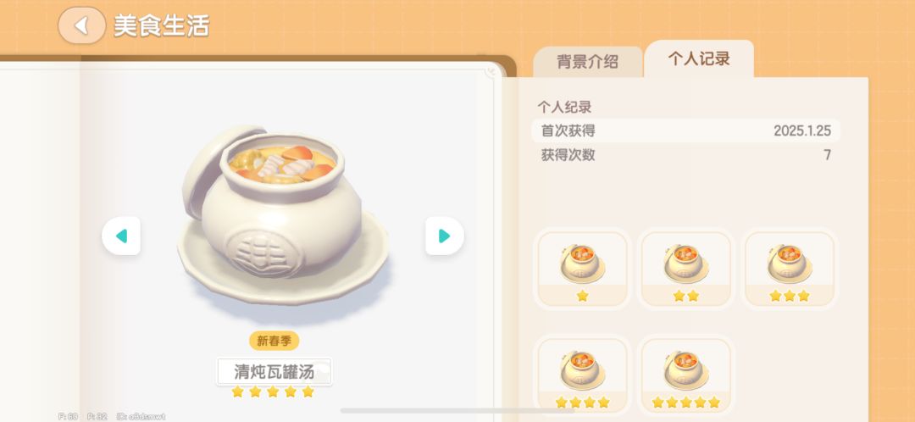Image resolution: width=915 pixels, height=422 pixels.
Task: Click the 新春季 season tag
Action: (274, 341)
